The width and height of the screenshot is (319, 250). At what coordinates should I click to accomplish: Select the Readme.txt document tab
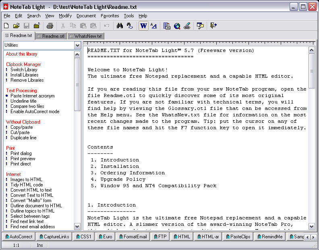pos(19,35)
